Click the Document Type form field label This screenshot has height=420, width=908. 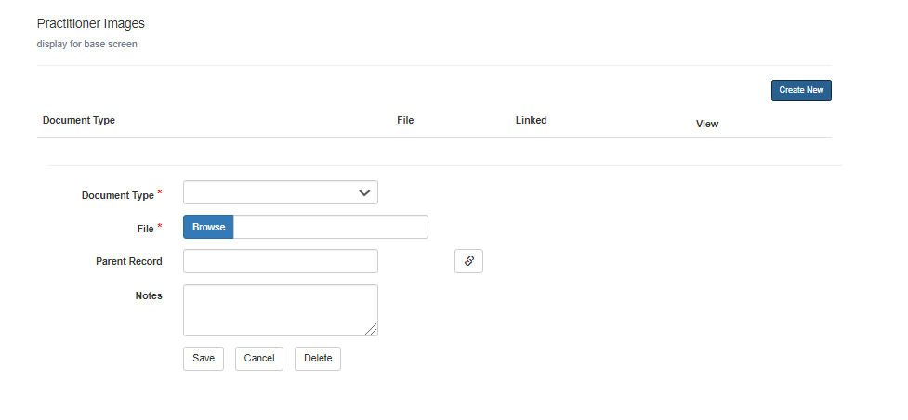[x=118, y=195]
